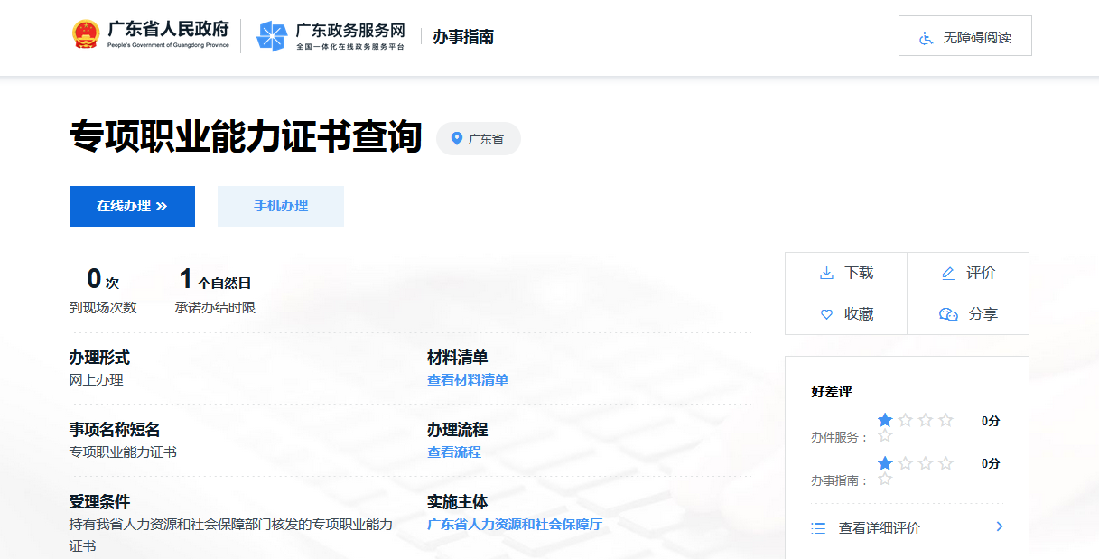
Task: Click the pencil icon beside 评价
Action: pyautogui.click(x=947, y=273)
